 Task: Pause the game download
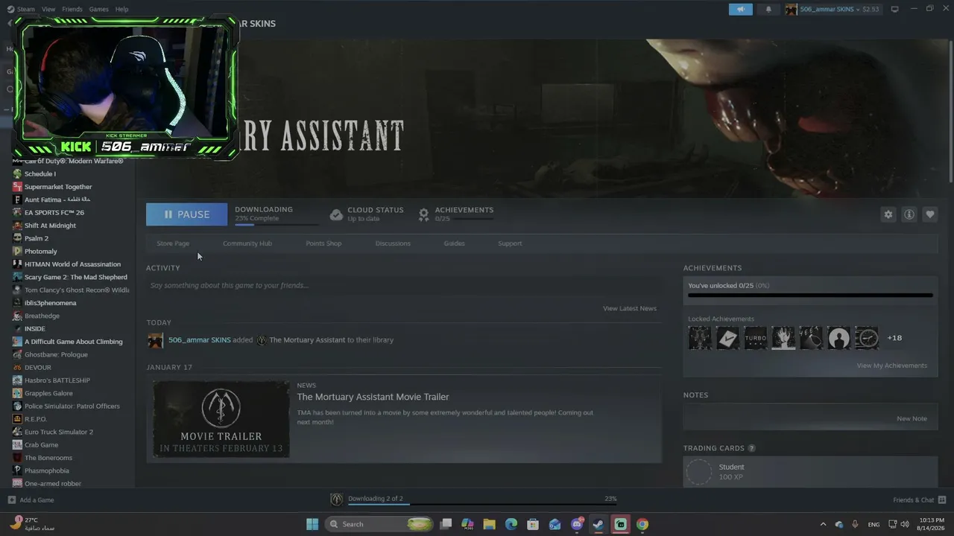186,214
